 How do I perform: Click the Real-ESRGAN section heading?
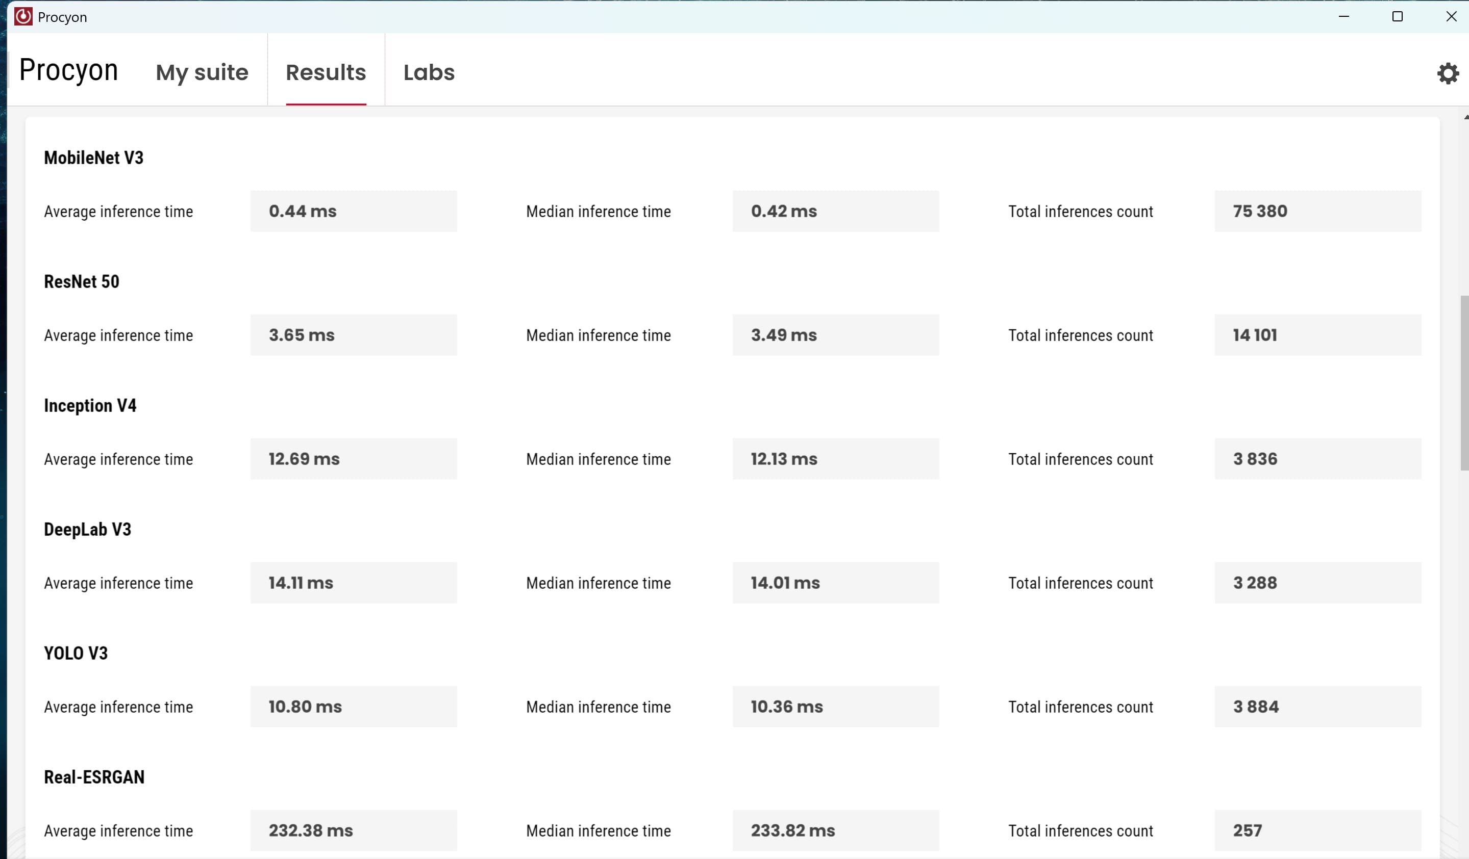(94, 777)
